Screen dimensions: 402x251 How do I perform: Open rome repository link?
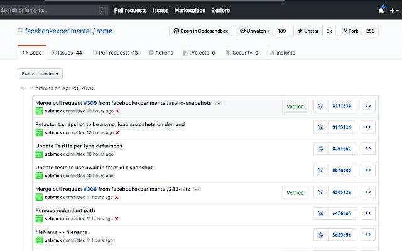pyautogui.click(x=104, y=31)
